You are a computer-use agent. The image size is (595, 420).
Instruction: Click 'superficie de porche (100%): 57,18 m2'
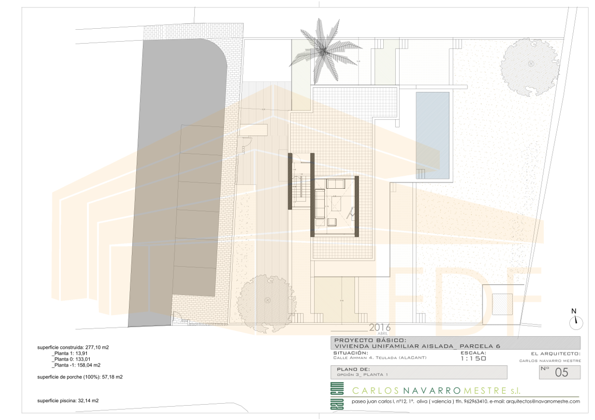[x=80, y=377]
